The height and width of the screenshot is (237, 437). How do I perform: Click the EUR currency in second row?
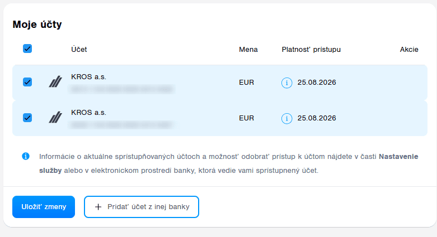tap(246, 118)
